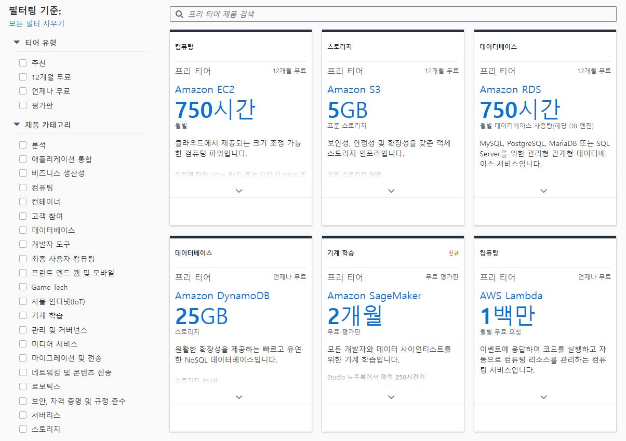
Task: Click the 신규 badge on SageMaker card
Action: point(454,253)
